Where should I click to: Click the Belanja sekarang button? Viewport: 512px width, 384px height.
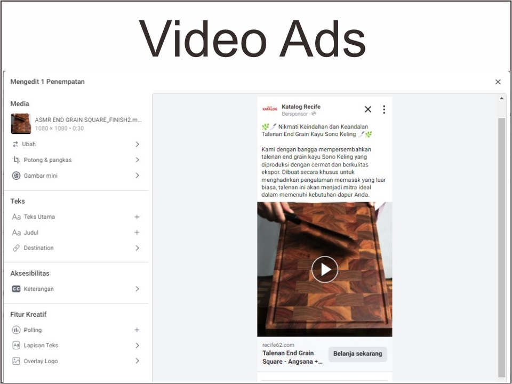coord(357,354)
